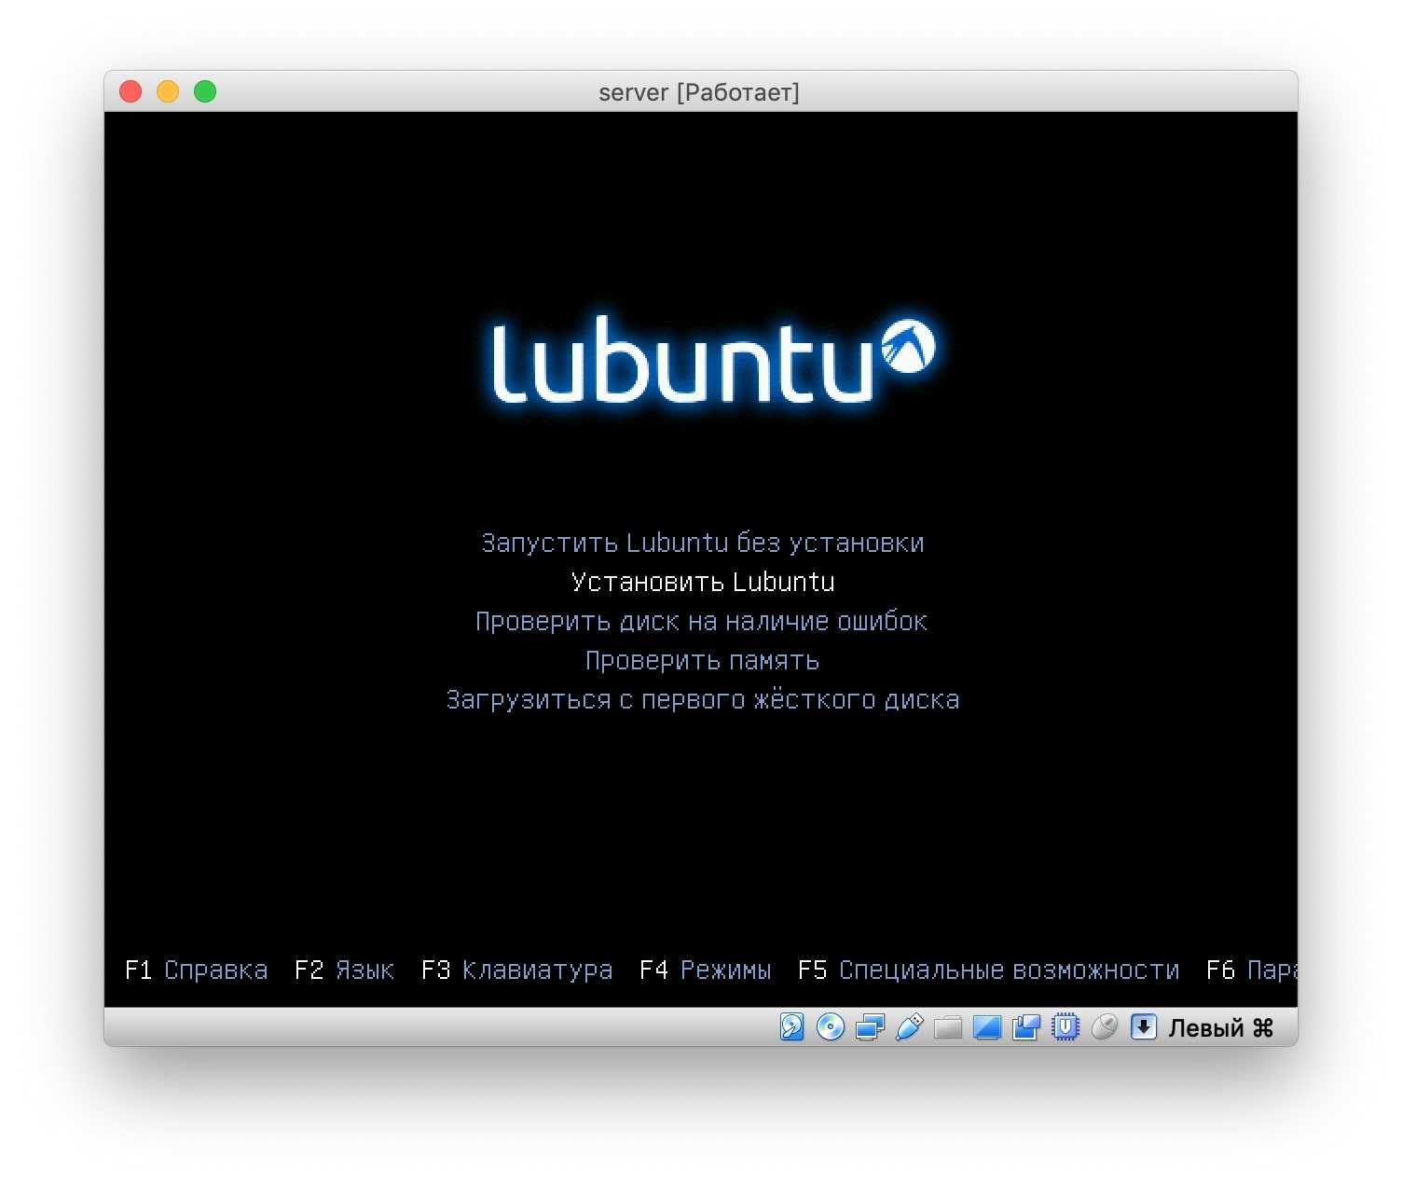Open F5 Специальные возможности accessibility options
The image size is (1402, 1184).
point(988,971)
